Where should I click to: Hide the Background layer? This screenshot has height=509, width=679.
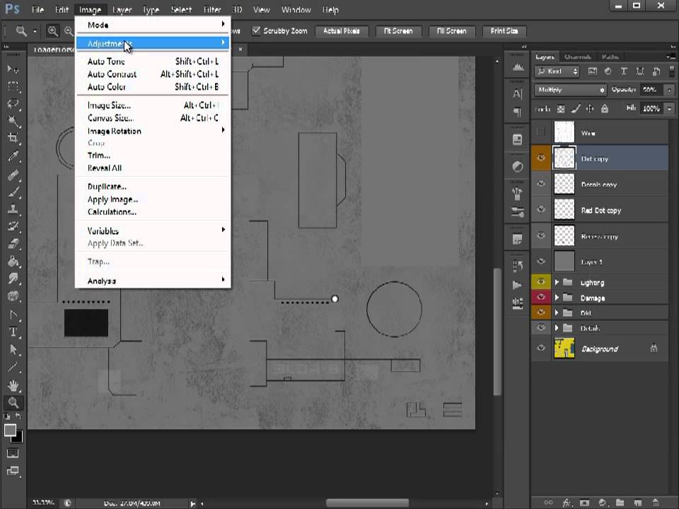coord(541,348)
